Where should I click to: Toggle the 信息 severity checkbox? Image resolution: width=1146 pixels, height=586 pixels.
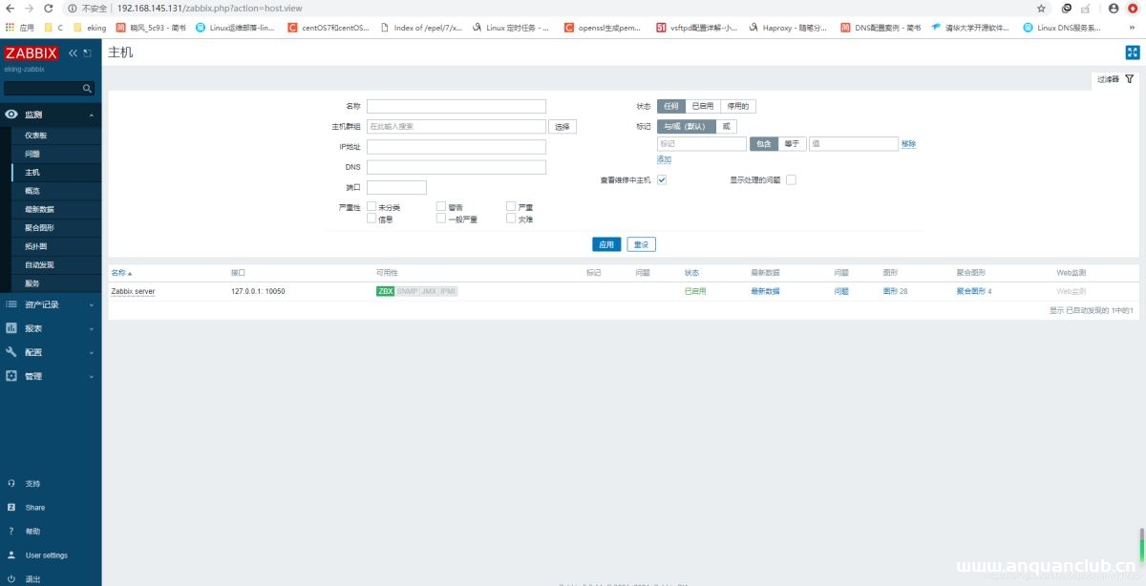point(371,219)
